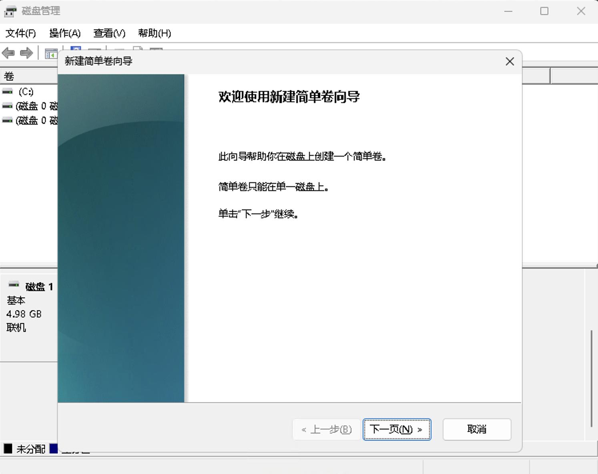Open the 文件(F) menu
This screenshot has width=598, height=474.
pyautogui.click(x=21, y=33)
